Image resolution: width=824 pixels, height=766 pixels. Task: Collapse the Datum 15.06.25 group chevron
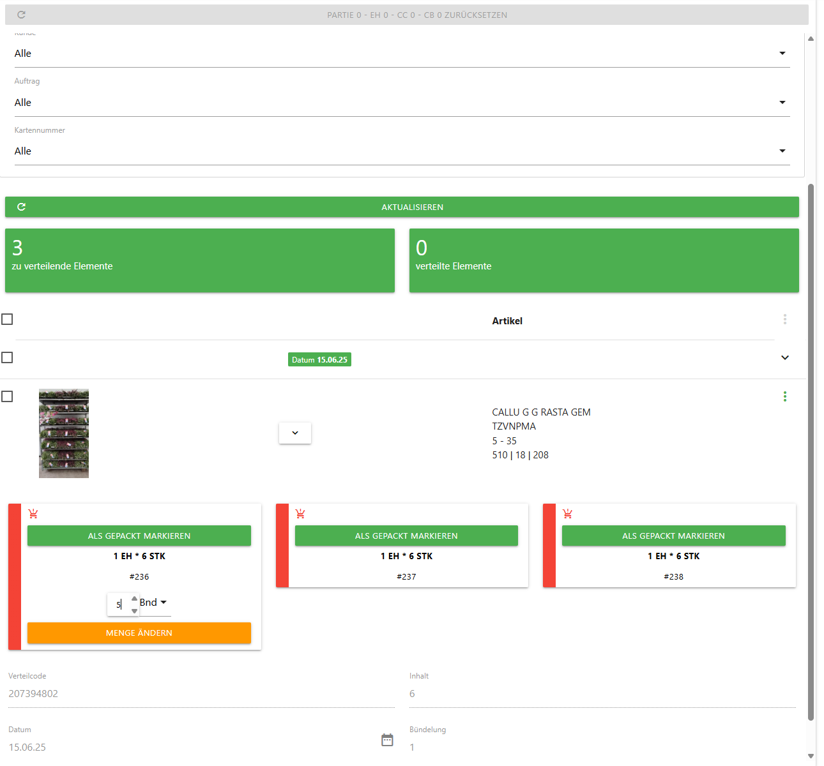(784, 357)
